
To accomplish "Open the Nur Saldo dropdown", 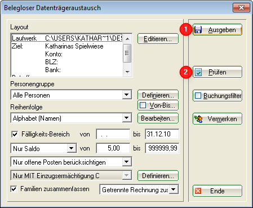I will (72, 148).
